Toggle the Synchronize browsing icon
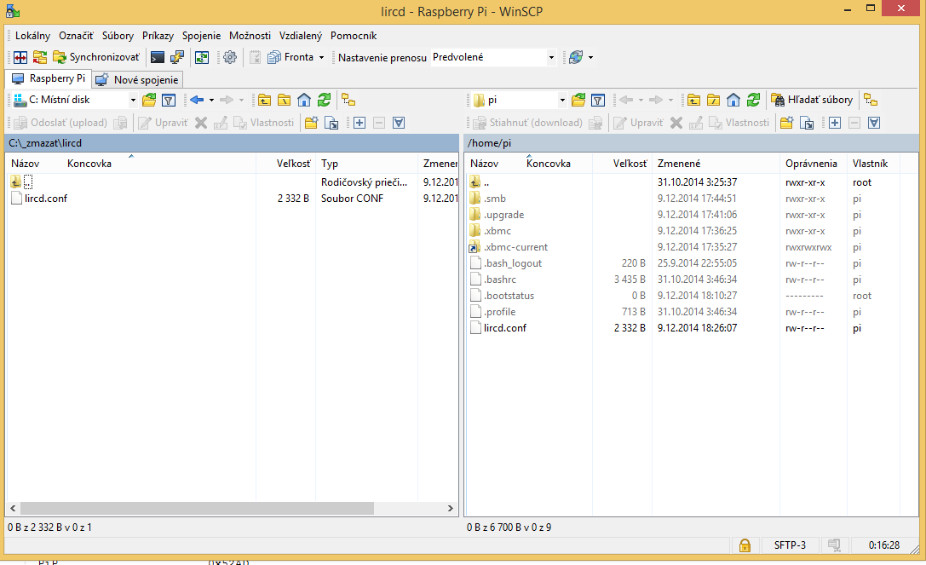This screenshot has height=565, width=926. [x=40, y=57]
